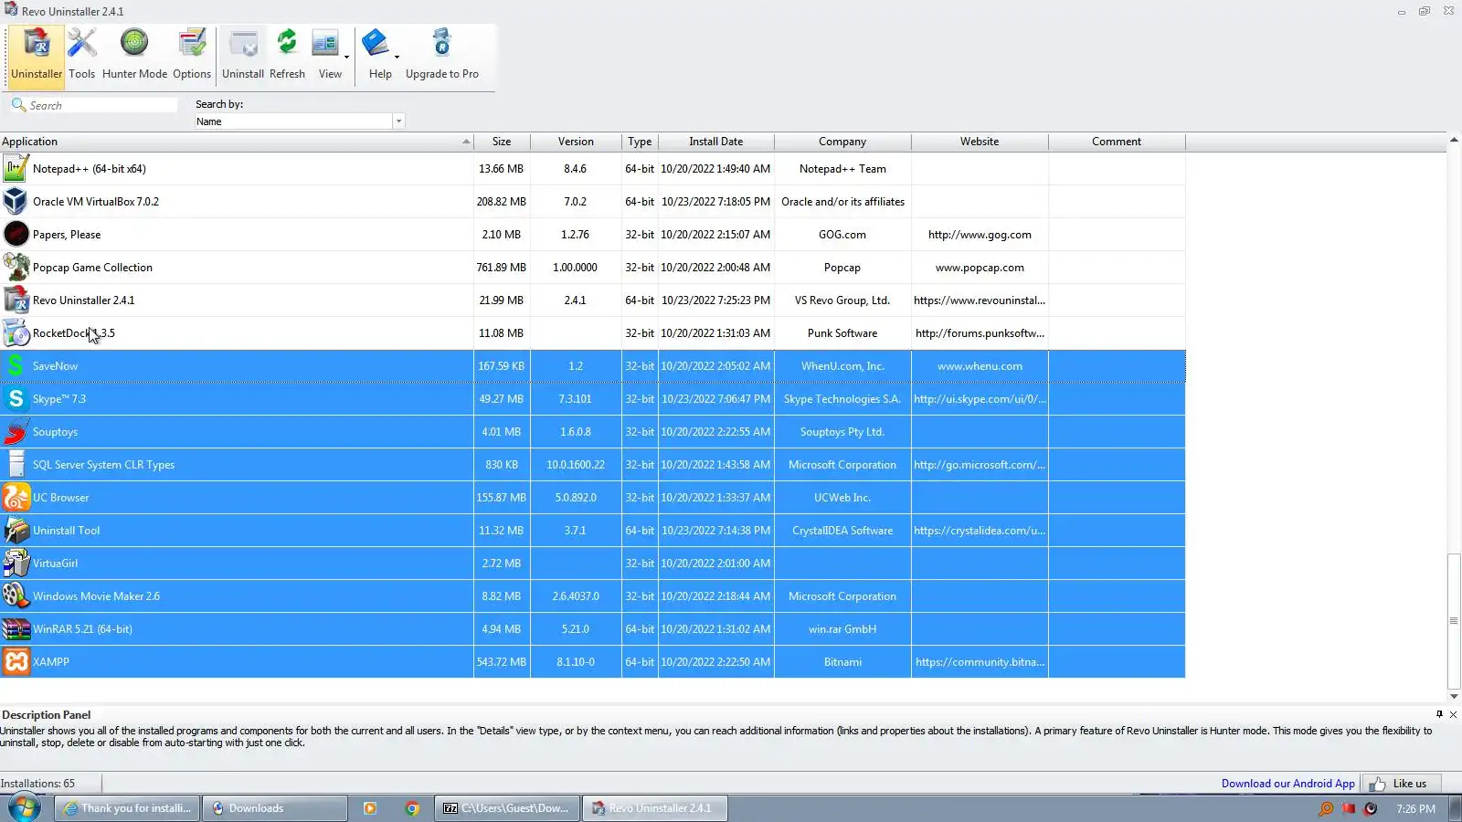Open the Uninstaller section in the toolbar
This screenshot has height=822, width=1462.
tap(37, 56)
